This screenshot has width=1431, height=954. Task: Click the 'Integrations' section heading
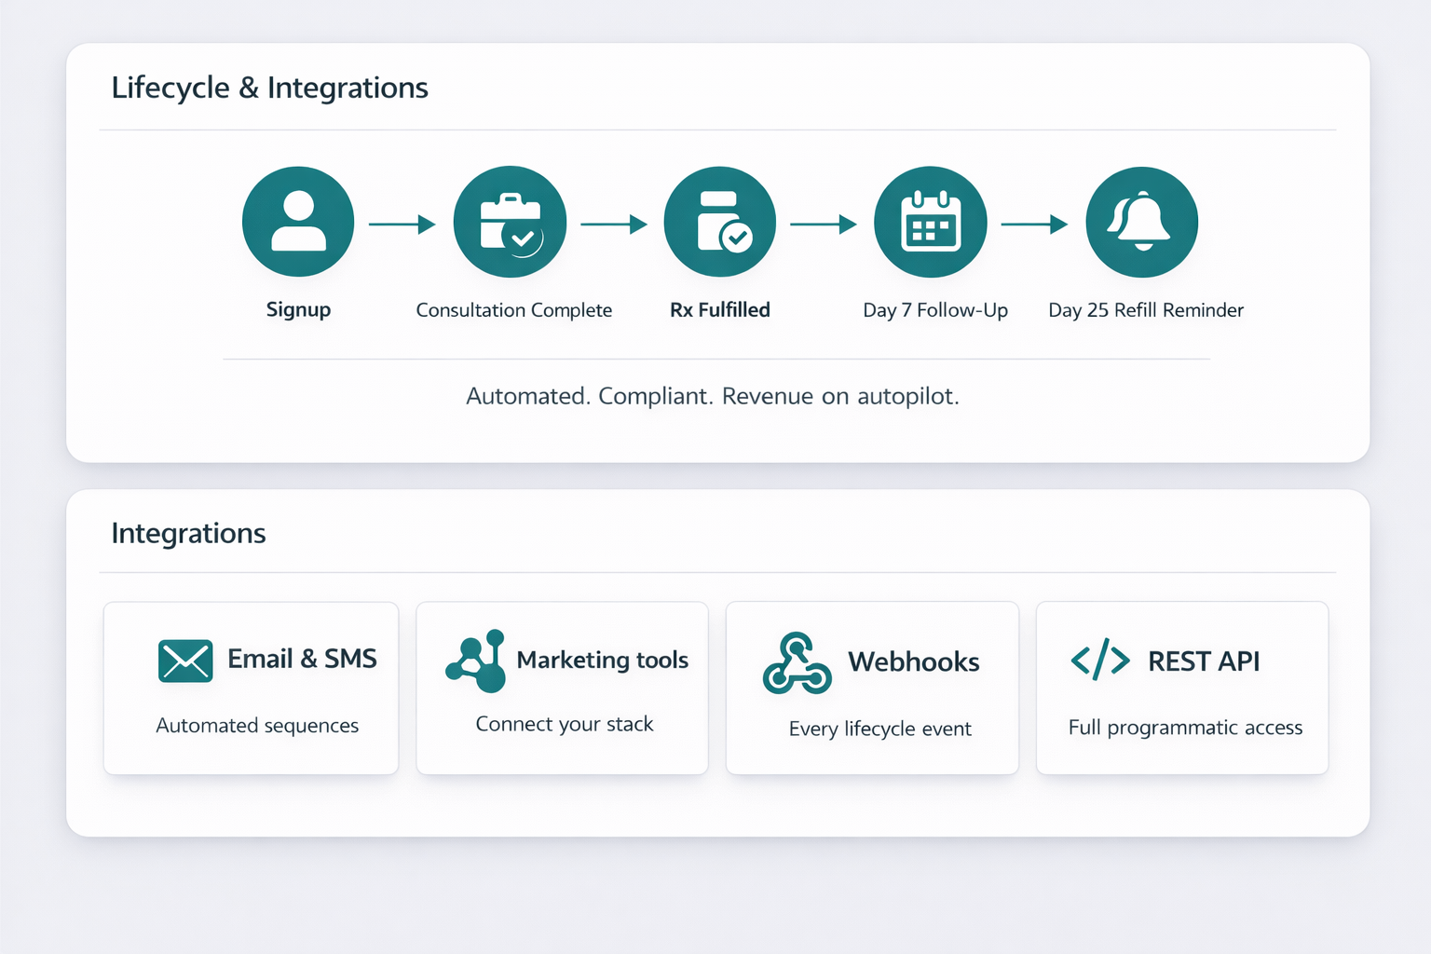pos(188,533)
